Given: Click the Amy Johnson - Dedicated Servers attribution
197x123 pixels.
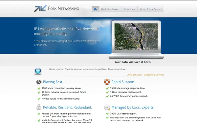Looking at the screenshot, I should click(x=145, y=75).
